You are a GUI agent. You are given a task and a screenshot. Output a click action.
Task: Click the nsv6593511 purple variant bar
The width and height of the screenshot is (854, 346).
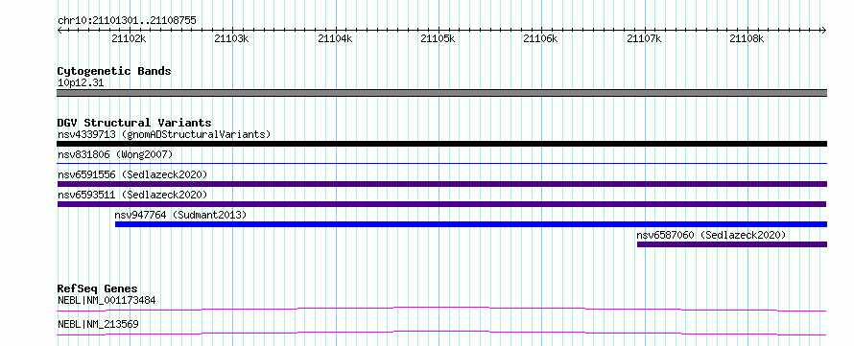point(441,204)
